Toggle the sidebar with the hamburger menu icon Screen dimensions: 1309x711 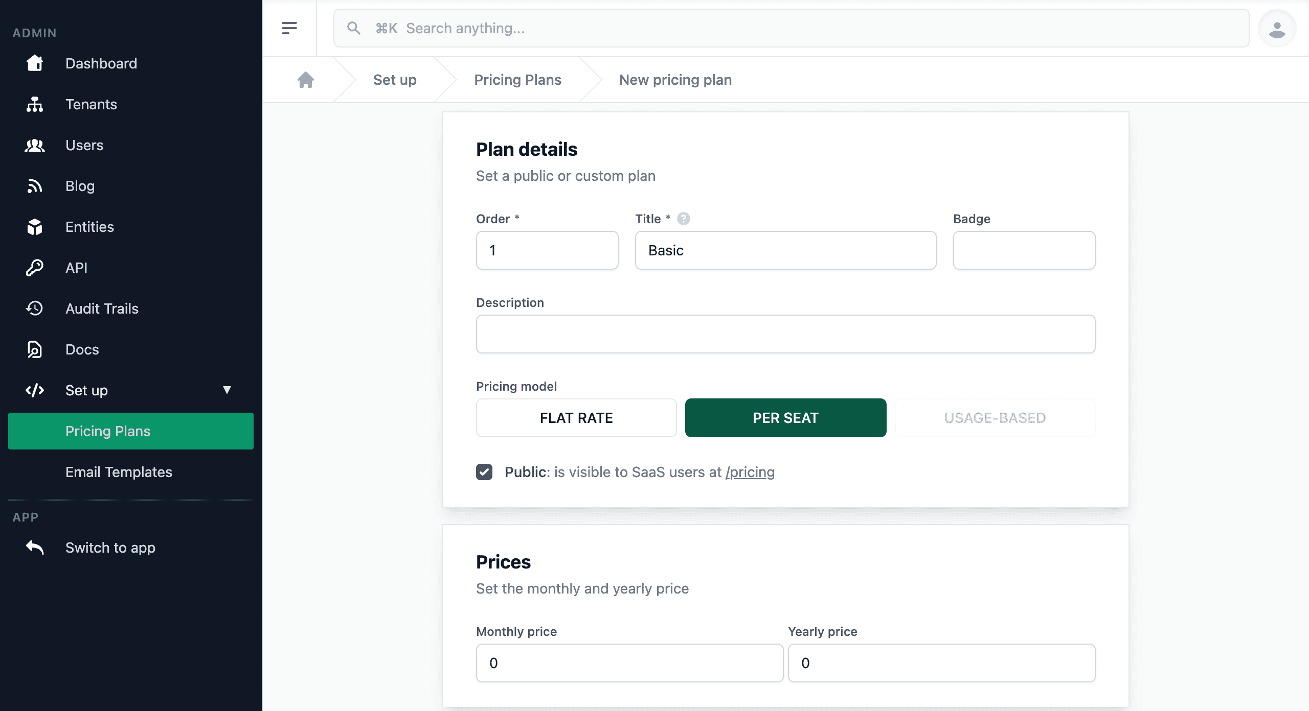[289, 28]
